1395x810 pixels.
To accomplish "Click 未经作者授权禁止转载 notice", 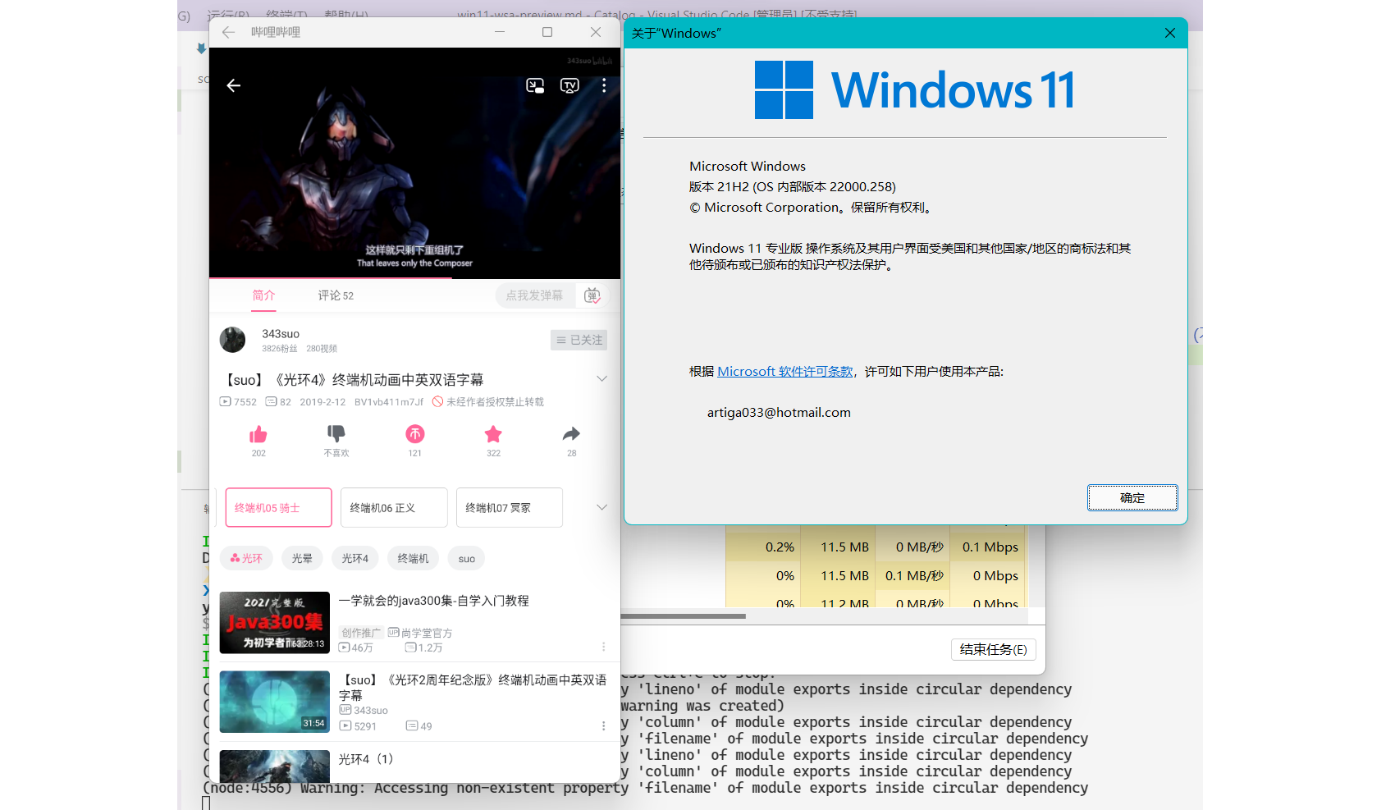I will coord(488,402).
